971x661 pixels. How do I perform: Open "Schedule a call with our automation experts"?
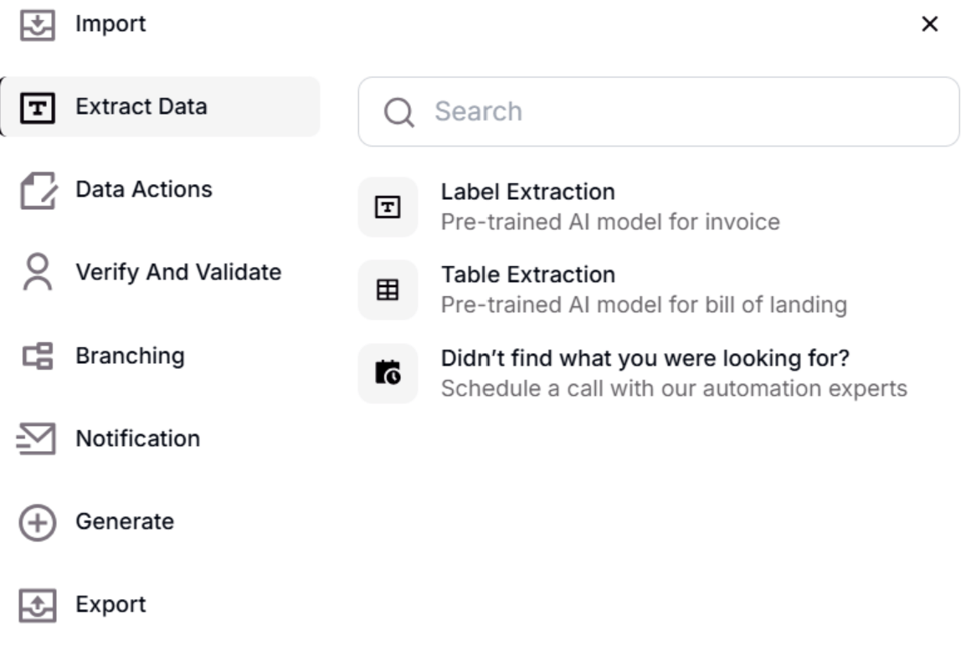pos(673,389)
